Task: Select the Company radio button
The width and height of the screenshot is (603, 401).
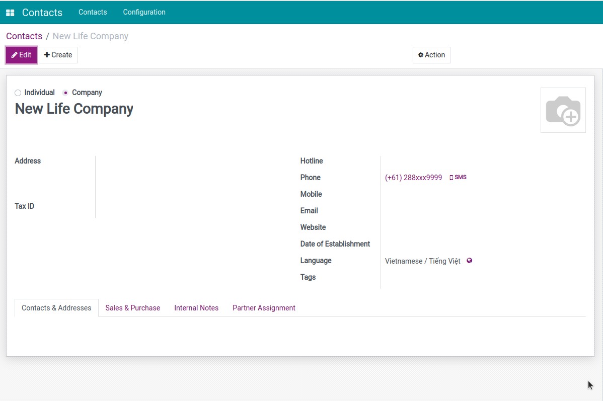Action: [65, 93]
